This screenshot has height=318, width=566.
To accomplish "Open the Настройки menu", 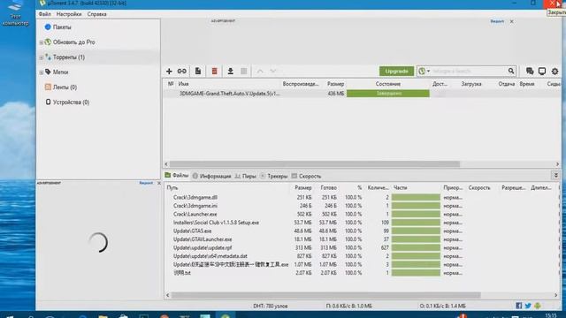I will [x=69, y=14].
